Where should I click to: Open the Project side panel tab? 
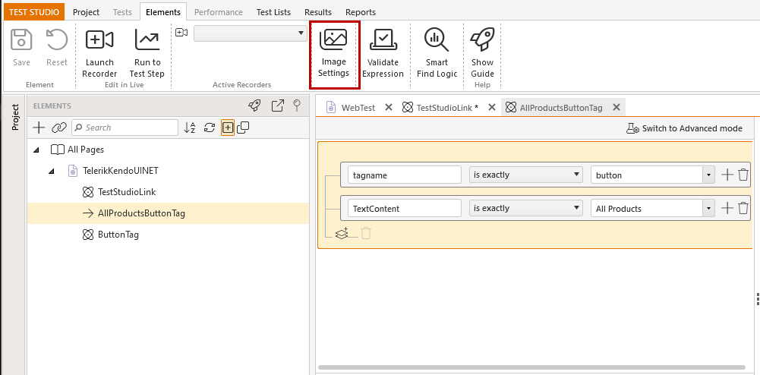point(14,117)
